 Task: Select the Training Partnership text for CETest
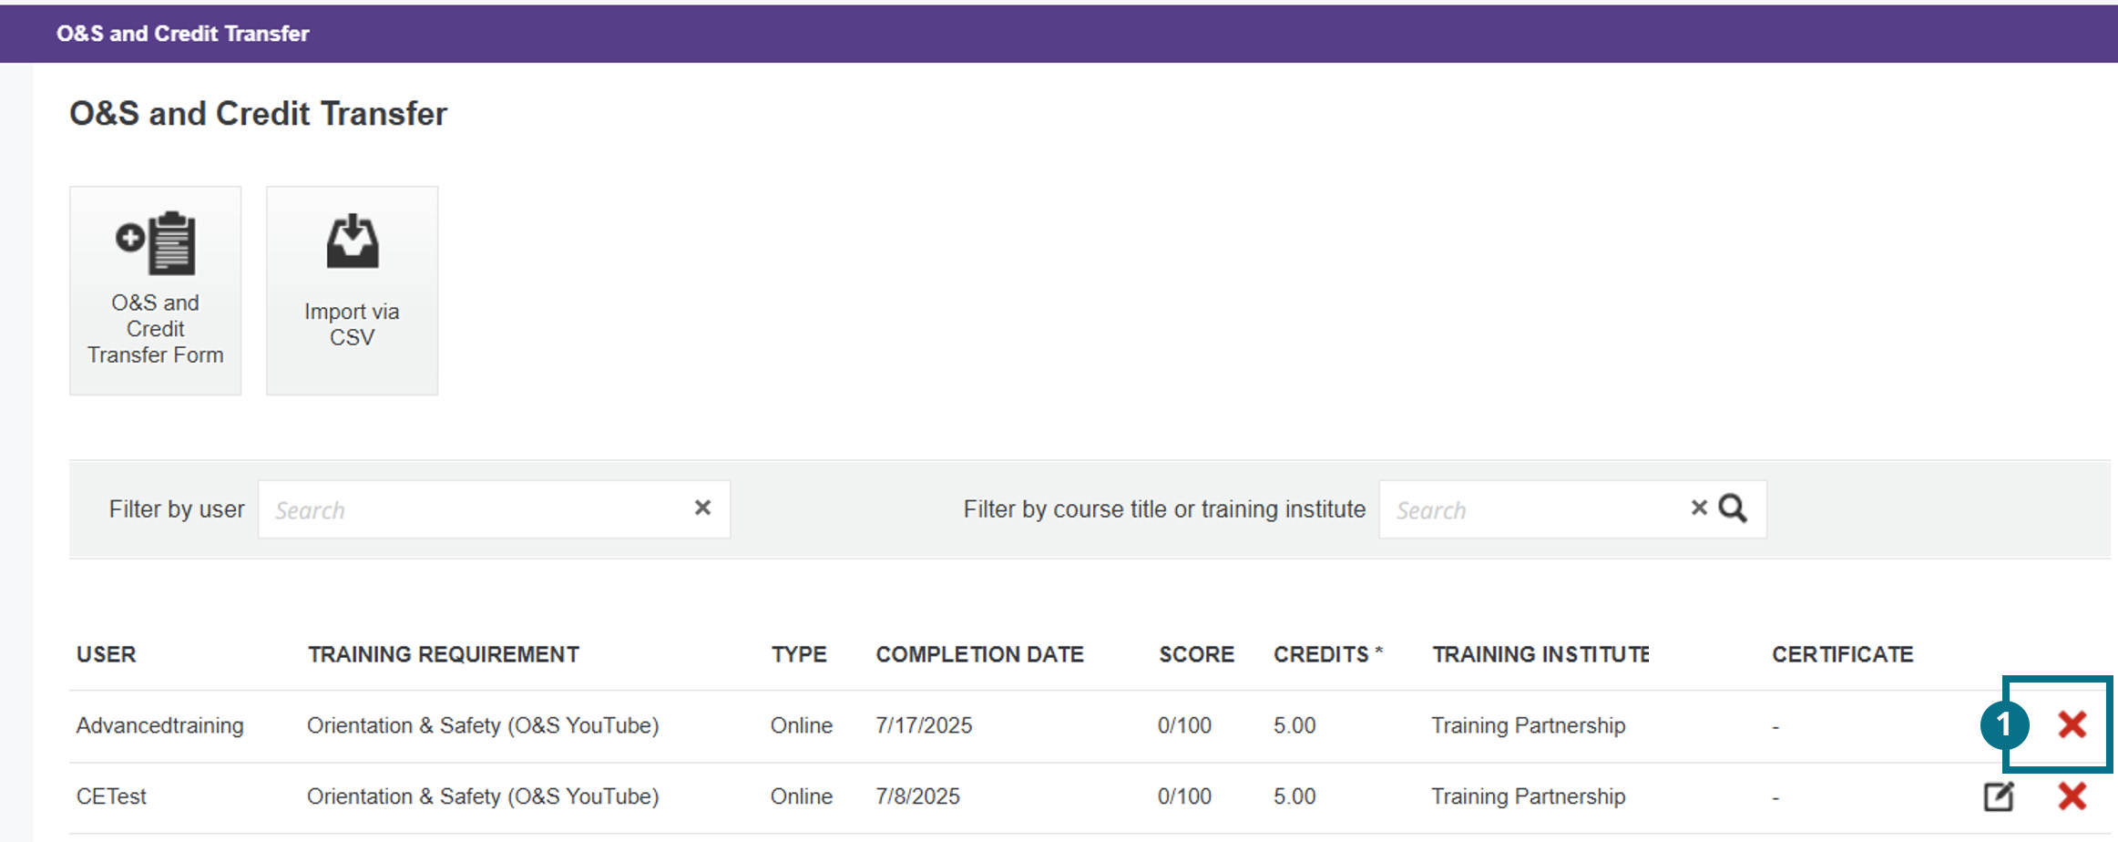1527,795
